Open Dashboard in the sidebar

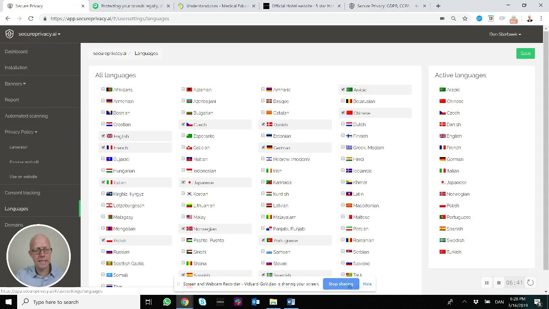pyautogui.click(x=16, y=51)
